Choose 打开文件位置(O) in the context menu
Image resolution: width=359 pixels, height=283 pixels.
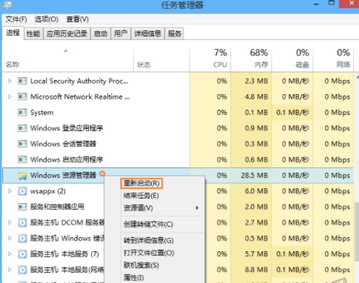pyautogui.click(x=149, y=253)
